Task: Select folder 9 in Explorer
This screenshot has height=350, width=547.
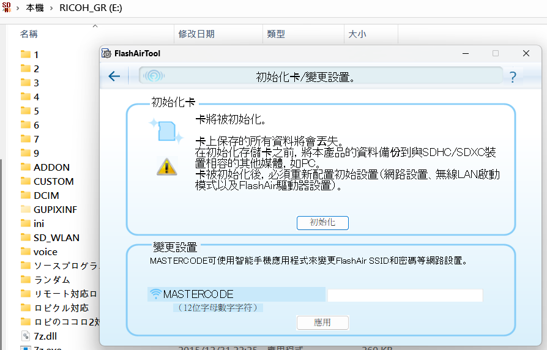Action: 29,153
